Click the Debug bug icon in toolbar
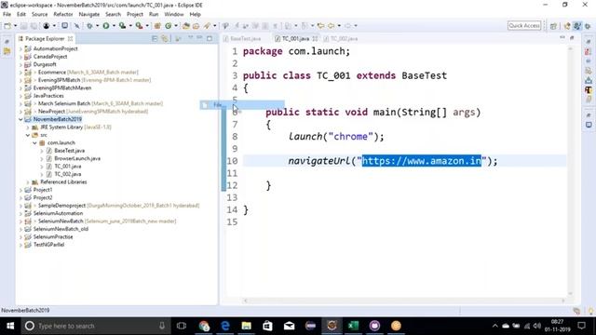This screenshot has width=596, height=335. click(x=89, y=26)
